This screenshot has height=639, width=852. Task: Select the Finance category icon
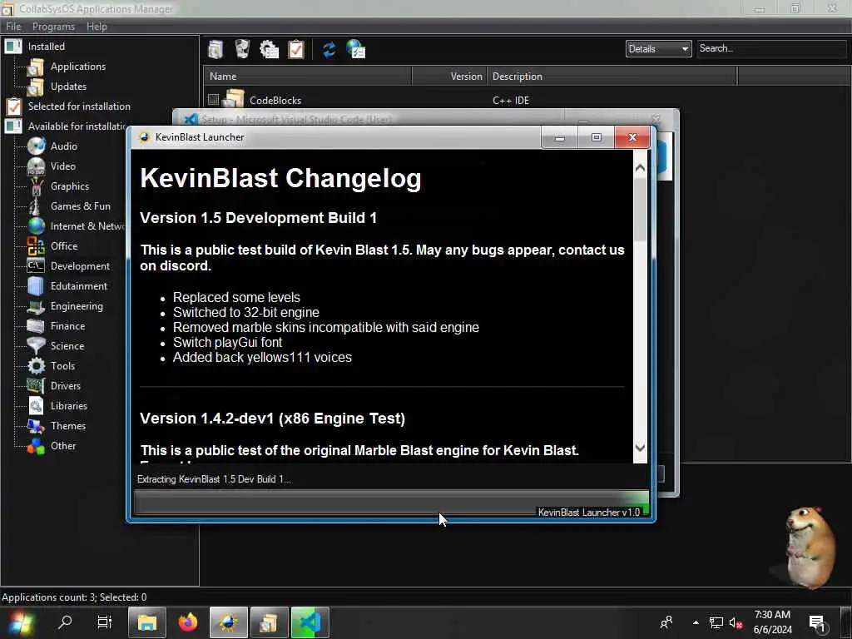point(36,326)
